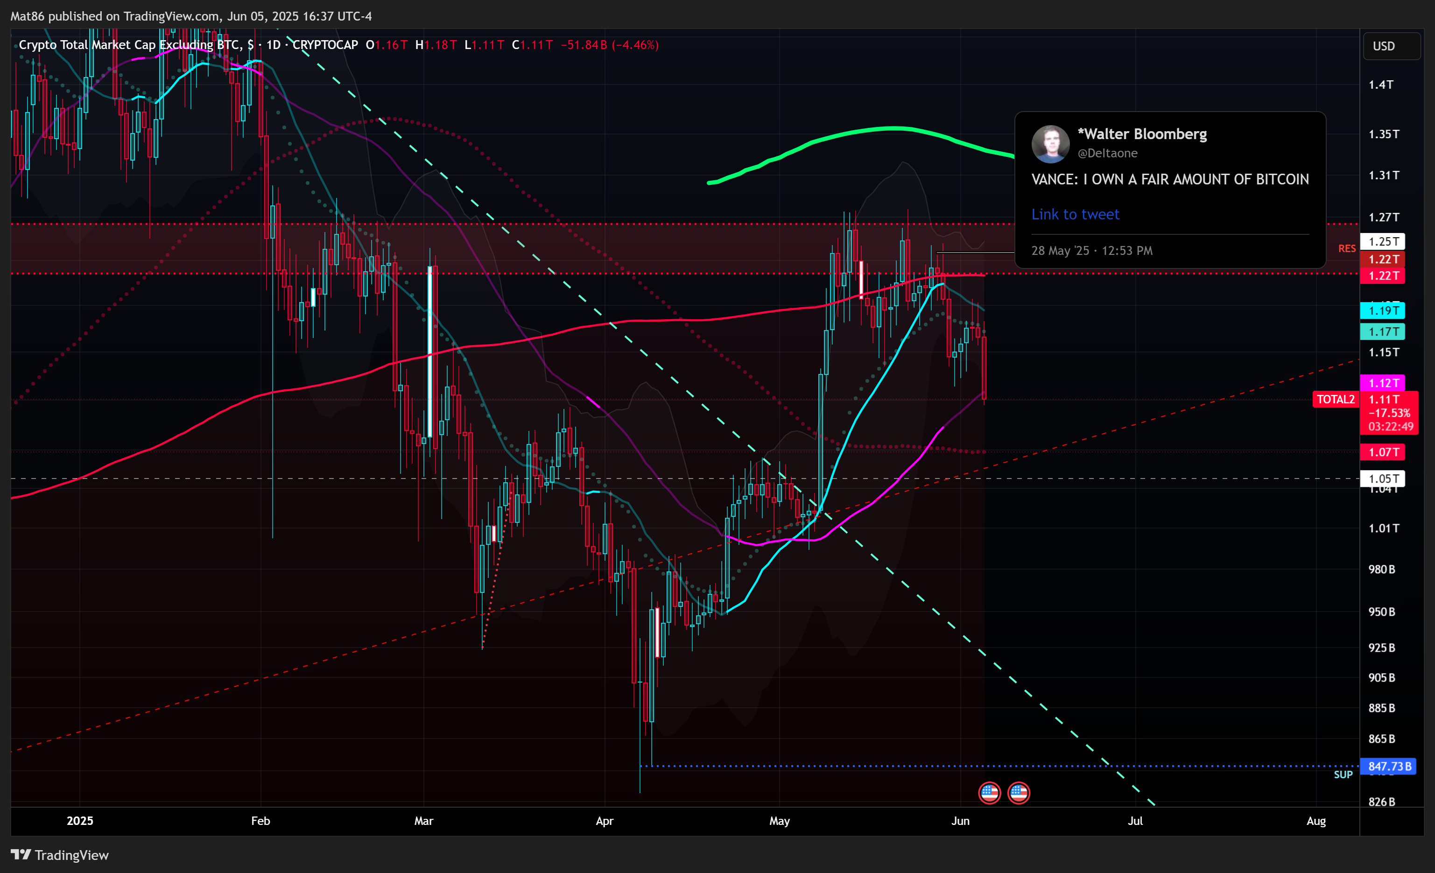Click the 1.4T price scale label
Viewport: 1435px width, 873px height.
(x=1381, y=85)
